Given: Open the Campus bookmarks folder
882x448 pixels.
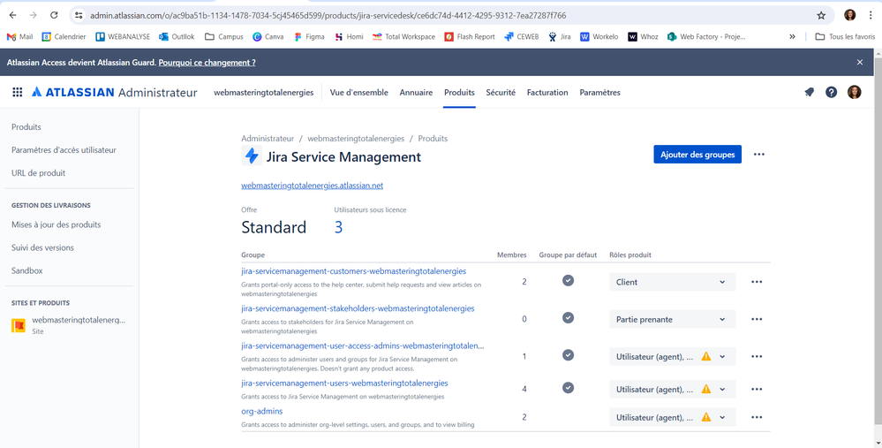Looking at the screenshot, I should point(224,36).
